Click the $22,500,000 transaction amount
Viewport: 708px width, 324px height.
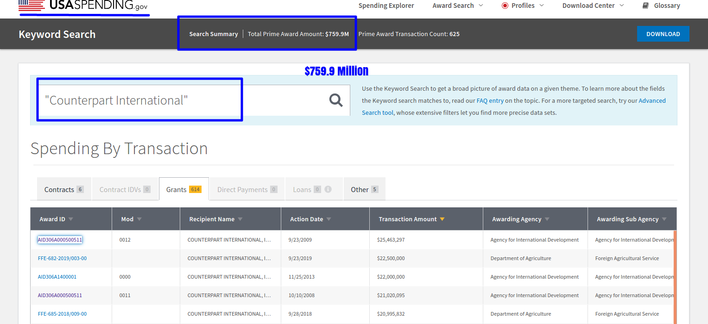pos(391,258)
